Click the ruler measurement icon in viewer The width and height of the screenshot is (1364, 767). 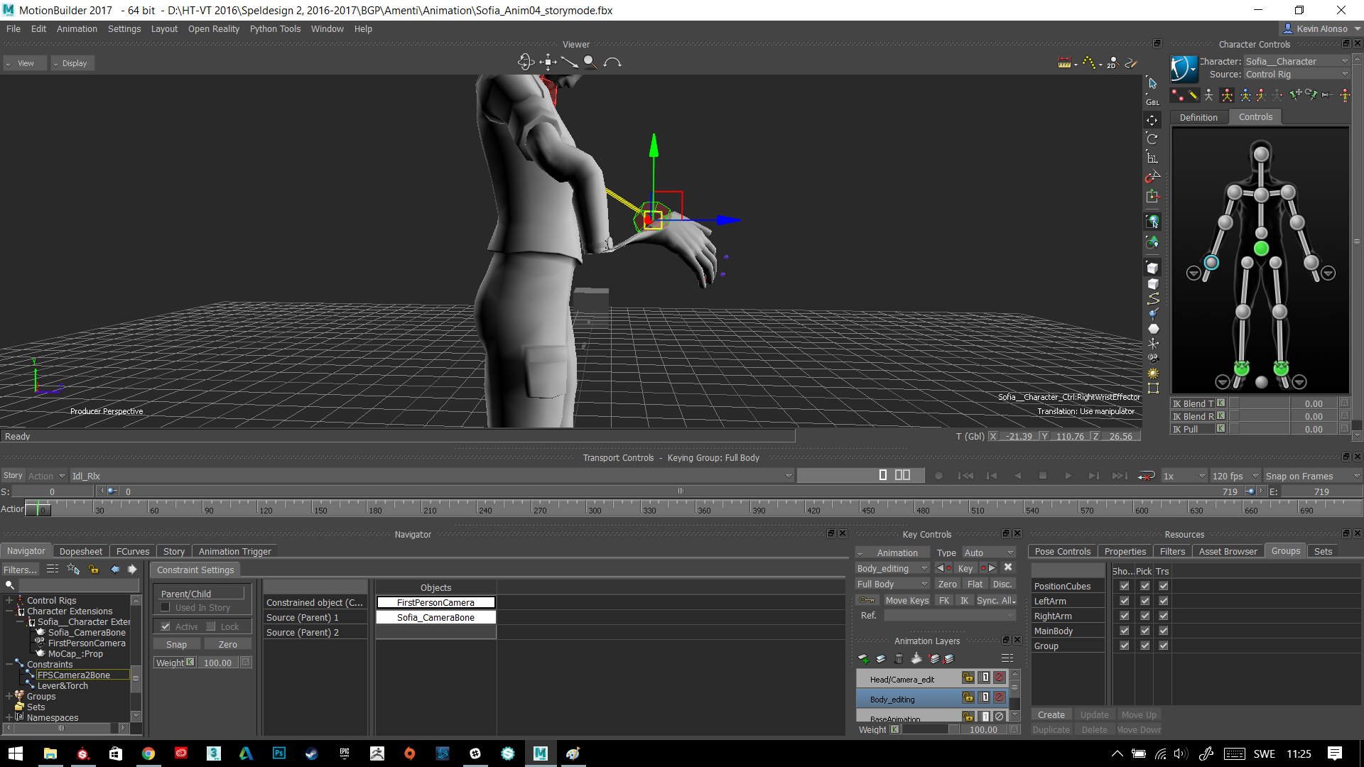(x=1064, y=62)
